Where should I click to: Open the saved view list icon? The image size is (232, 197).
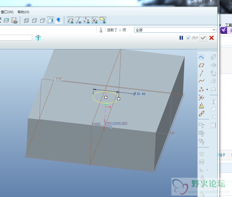[14, 20]
